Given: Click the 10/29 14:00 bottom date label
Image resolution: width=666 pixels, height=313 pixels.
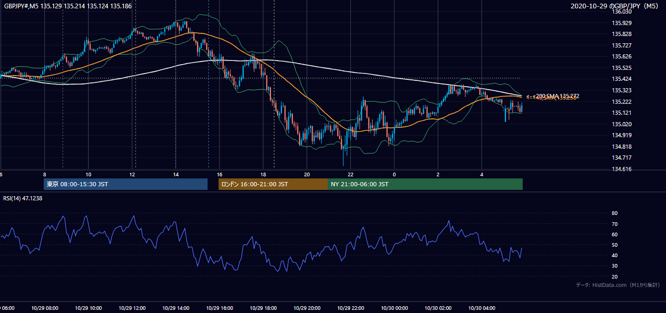Looking at the screenshot, I should click(x=176, y=308).
